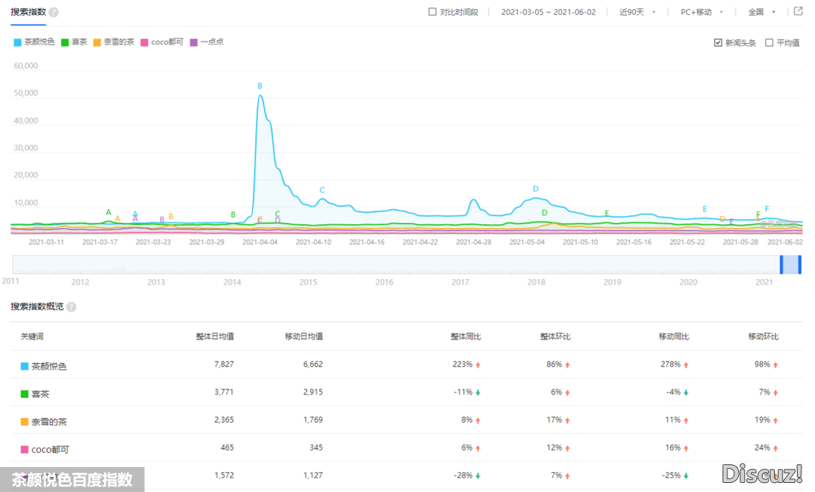This screenshot has height=492, width=815.
Task: Click the 整体环比 column header
Action: click(x=555, y=337)
